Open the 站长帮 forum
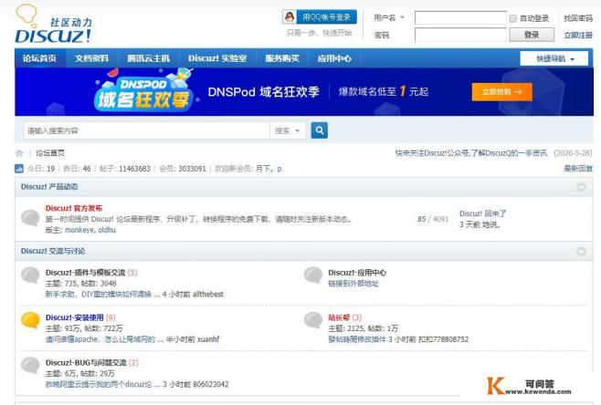This screenshot has height=405, width=601. (339, 317)
